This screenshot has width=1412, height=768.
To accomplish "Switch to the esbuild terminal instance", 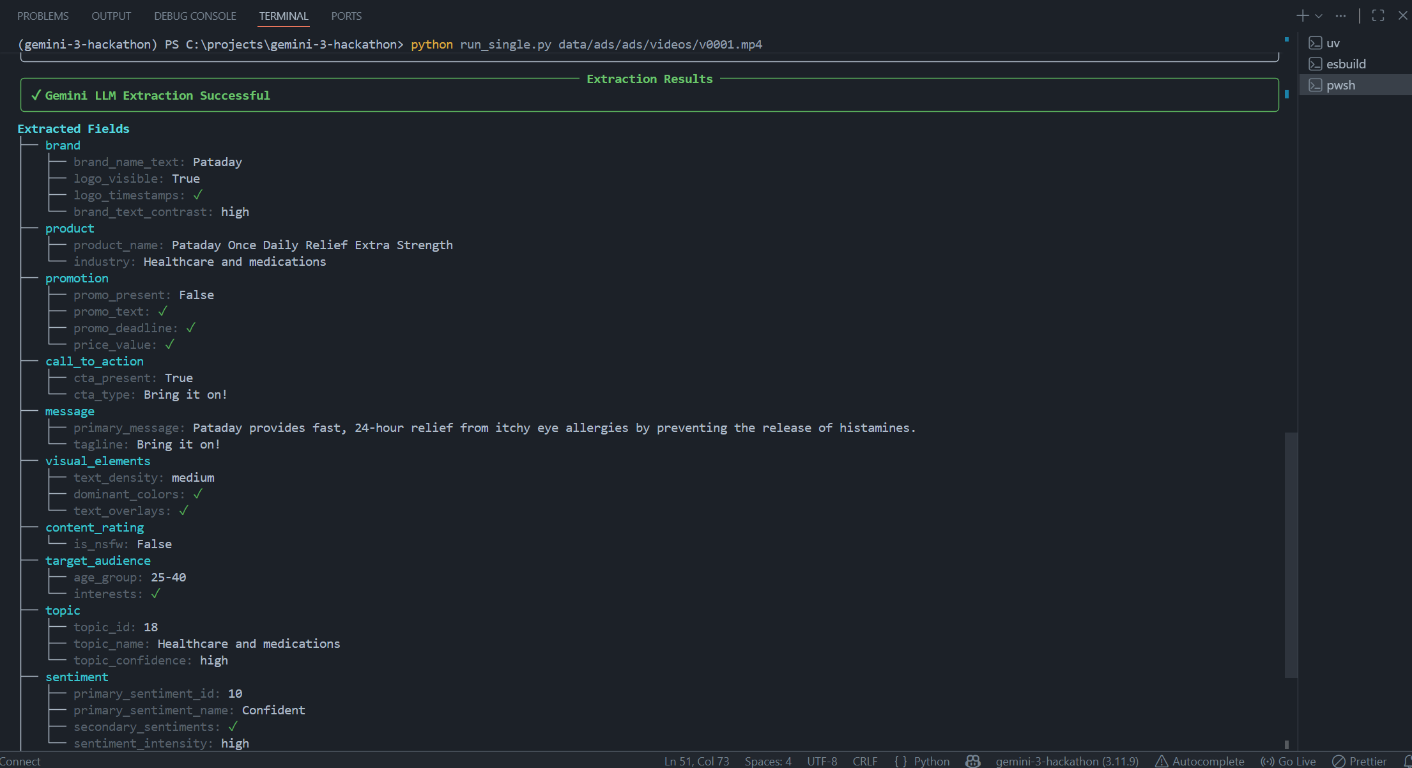I will (1346, 64).
